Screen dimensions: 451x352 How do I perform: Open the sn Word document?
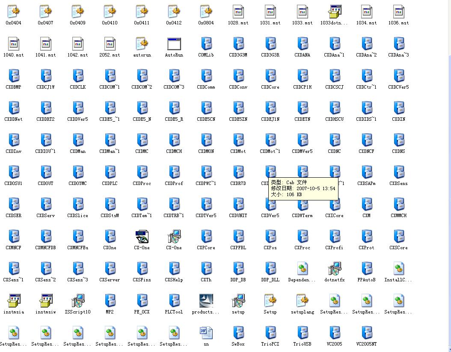click(206, 333)
